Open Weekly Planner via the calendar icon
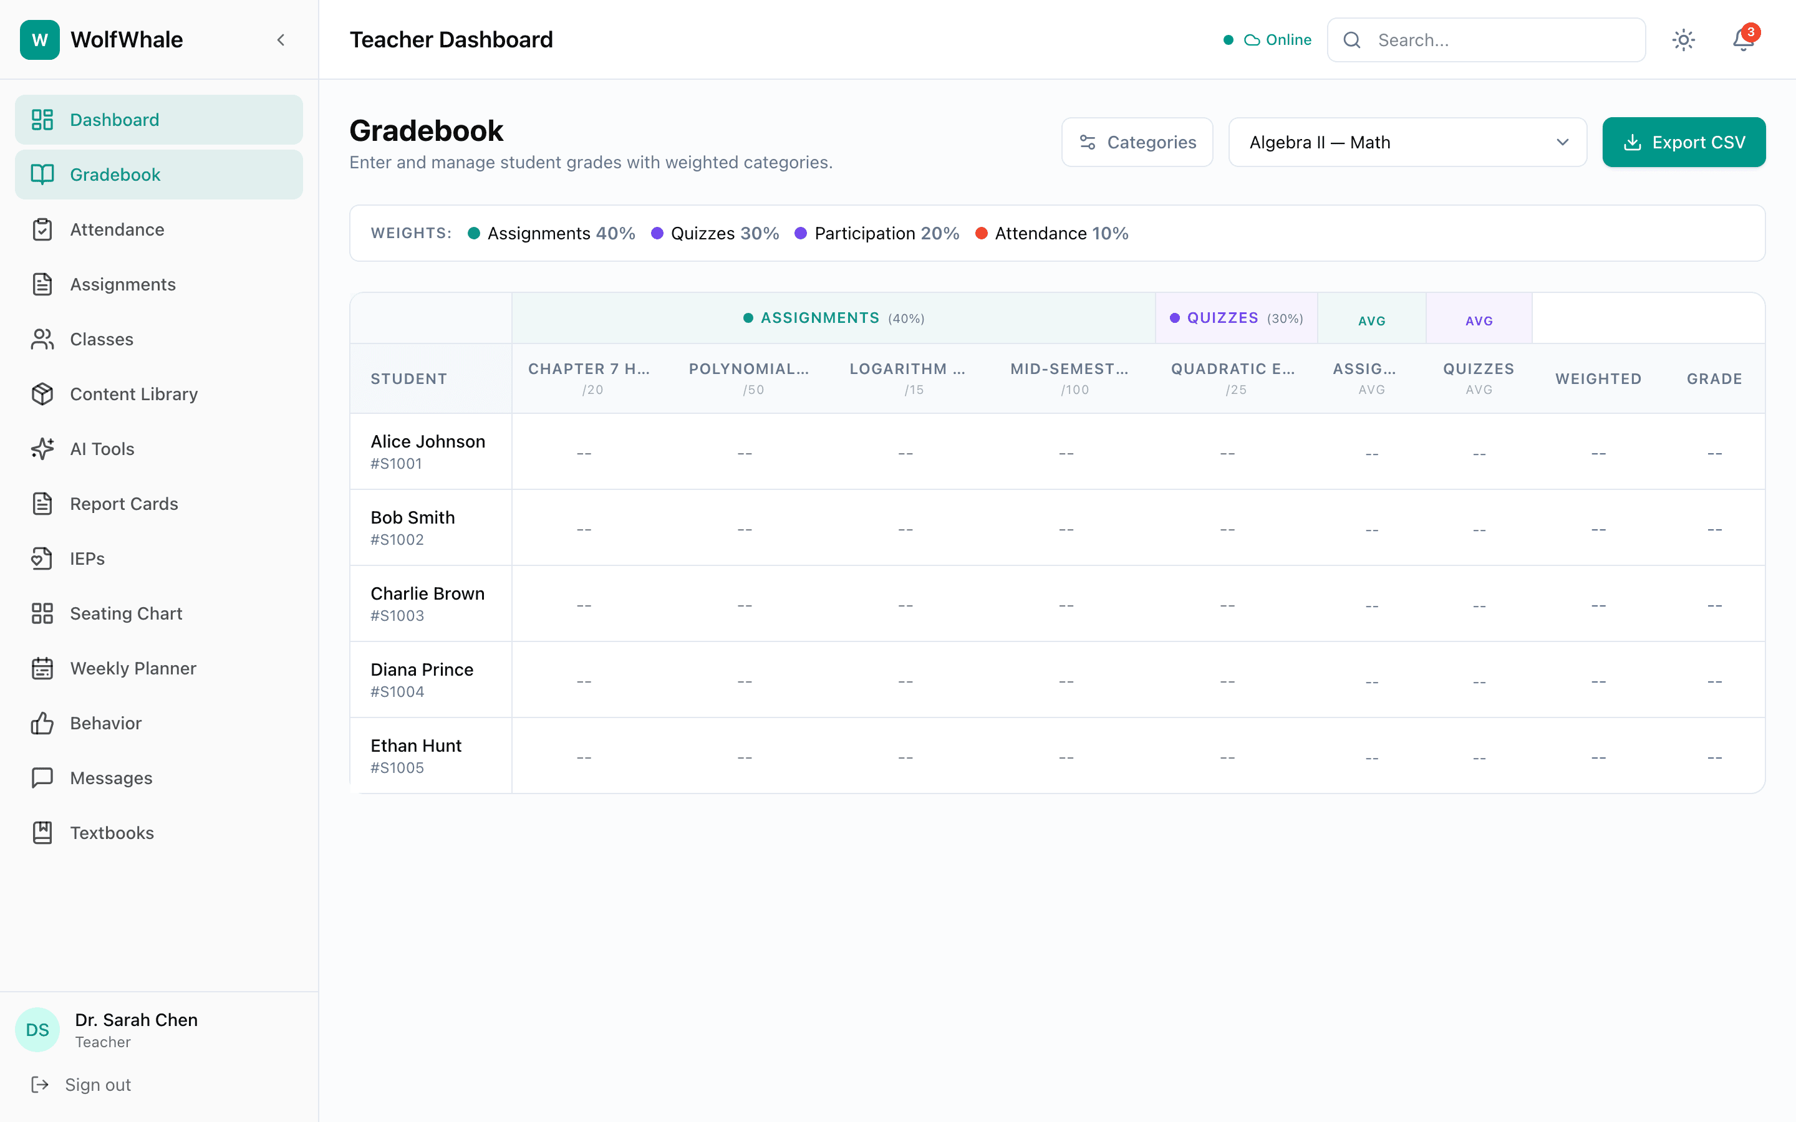Screen dimensions: 1796x1122 [42, 668]
